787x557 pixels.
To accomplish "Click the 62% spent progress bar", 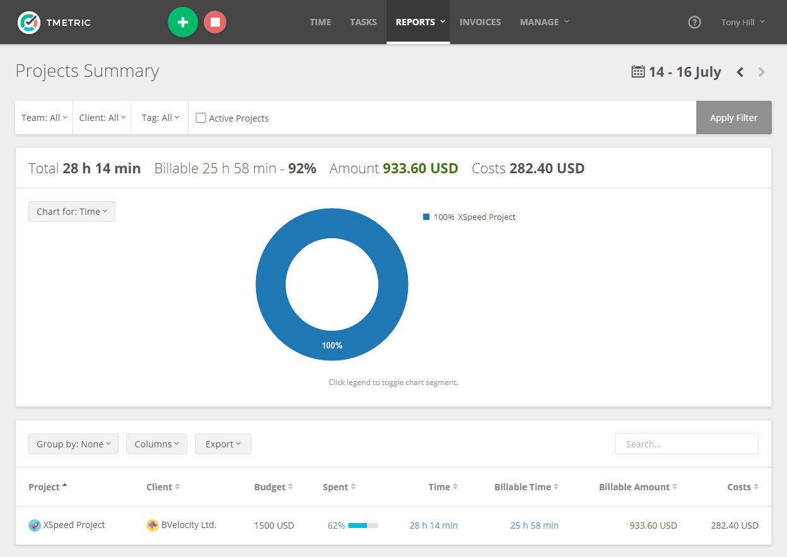I will [363, 525].
